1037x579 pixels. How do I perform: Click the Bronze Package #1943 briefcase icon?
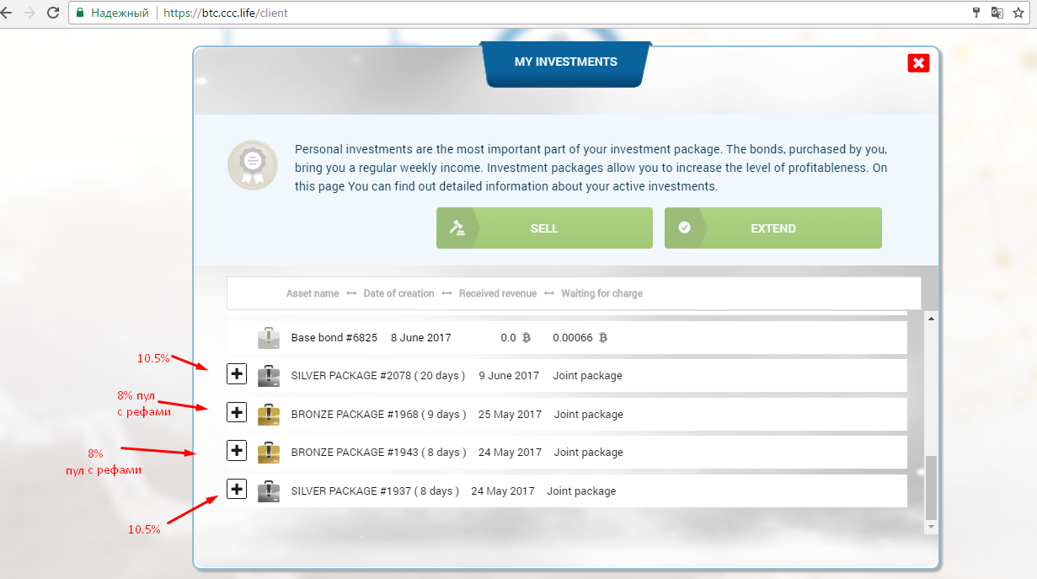pyautogui.click(x=269, y=452)
